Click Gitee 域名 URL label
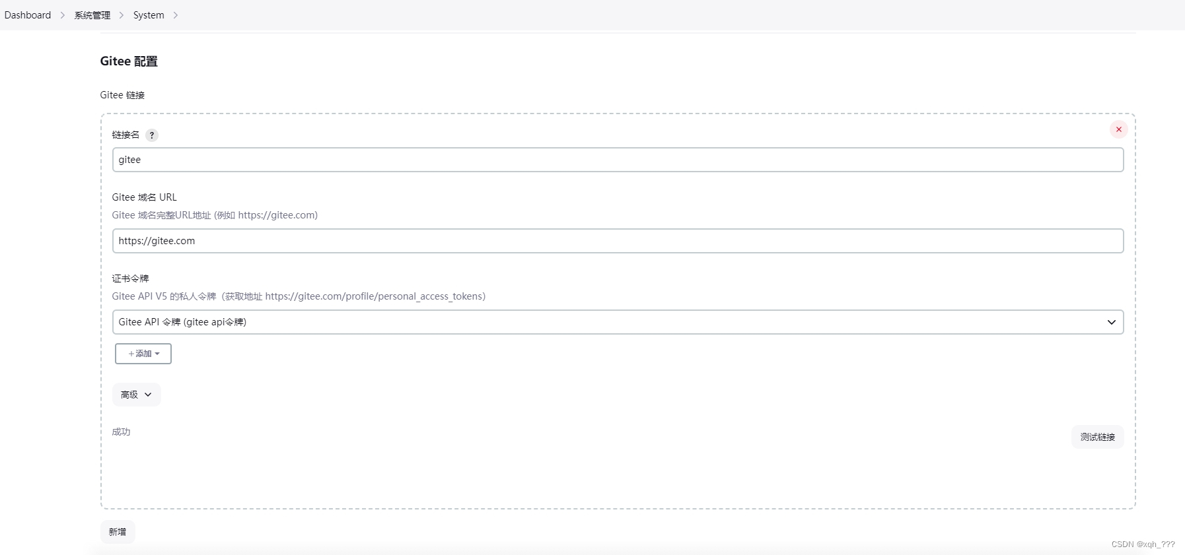This screenshot has width=1185, height=555. click(x=144, y=197)
